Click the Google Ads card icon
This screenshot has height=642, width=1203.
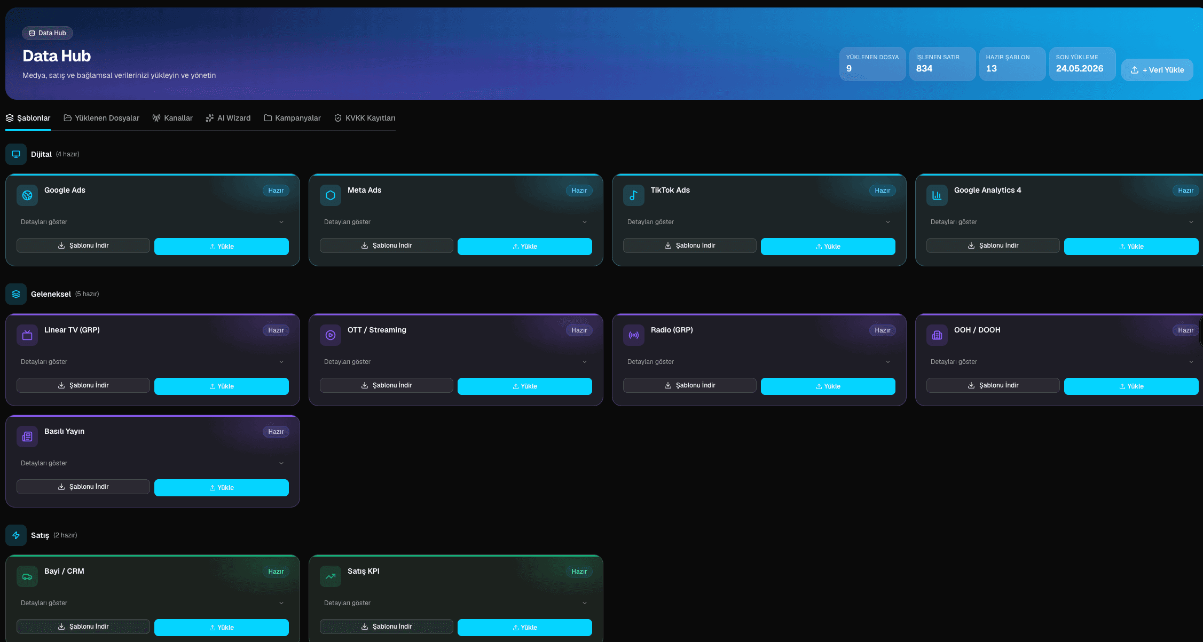27,195
